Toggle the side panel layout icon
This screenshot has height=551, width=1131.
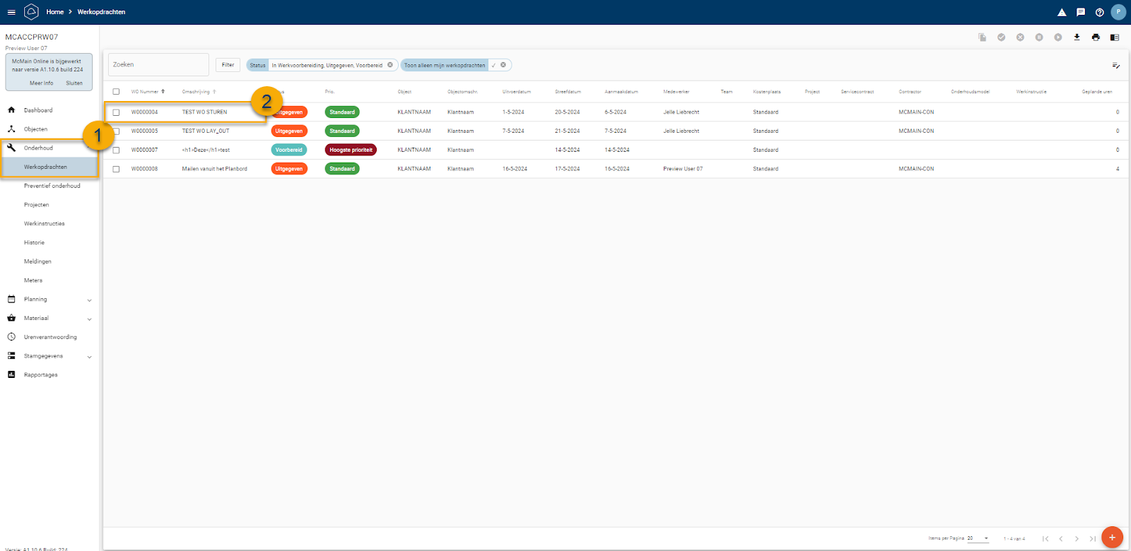[x=1115, y=37]
